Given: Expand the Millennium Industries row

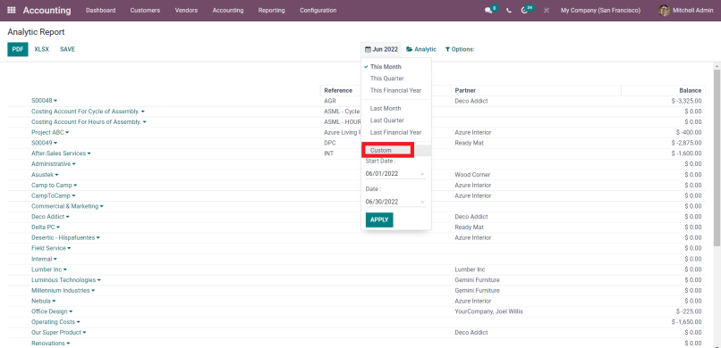Looking at the screenshot, I should (63, 291).
